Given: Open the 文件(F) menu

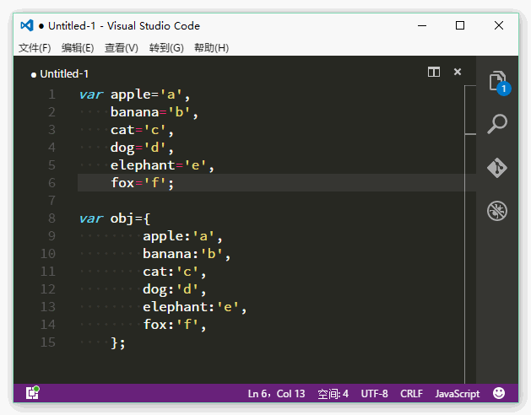Looking at the screenshot, I should (x=35, y=48).
